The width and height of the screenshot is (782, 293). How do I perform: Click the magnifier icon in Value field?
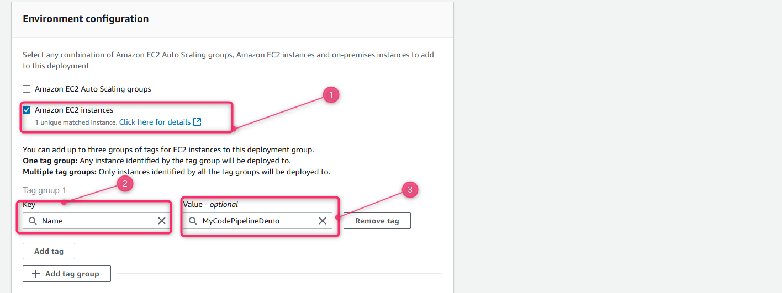coord(193,221)
